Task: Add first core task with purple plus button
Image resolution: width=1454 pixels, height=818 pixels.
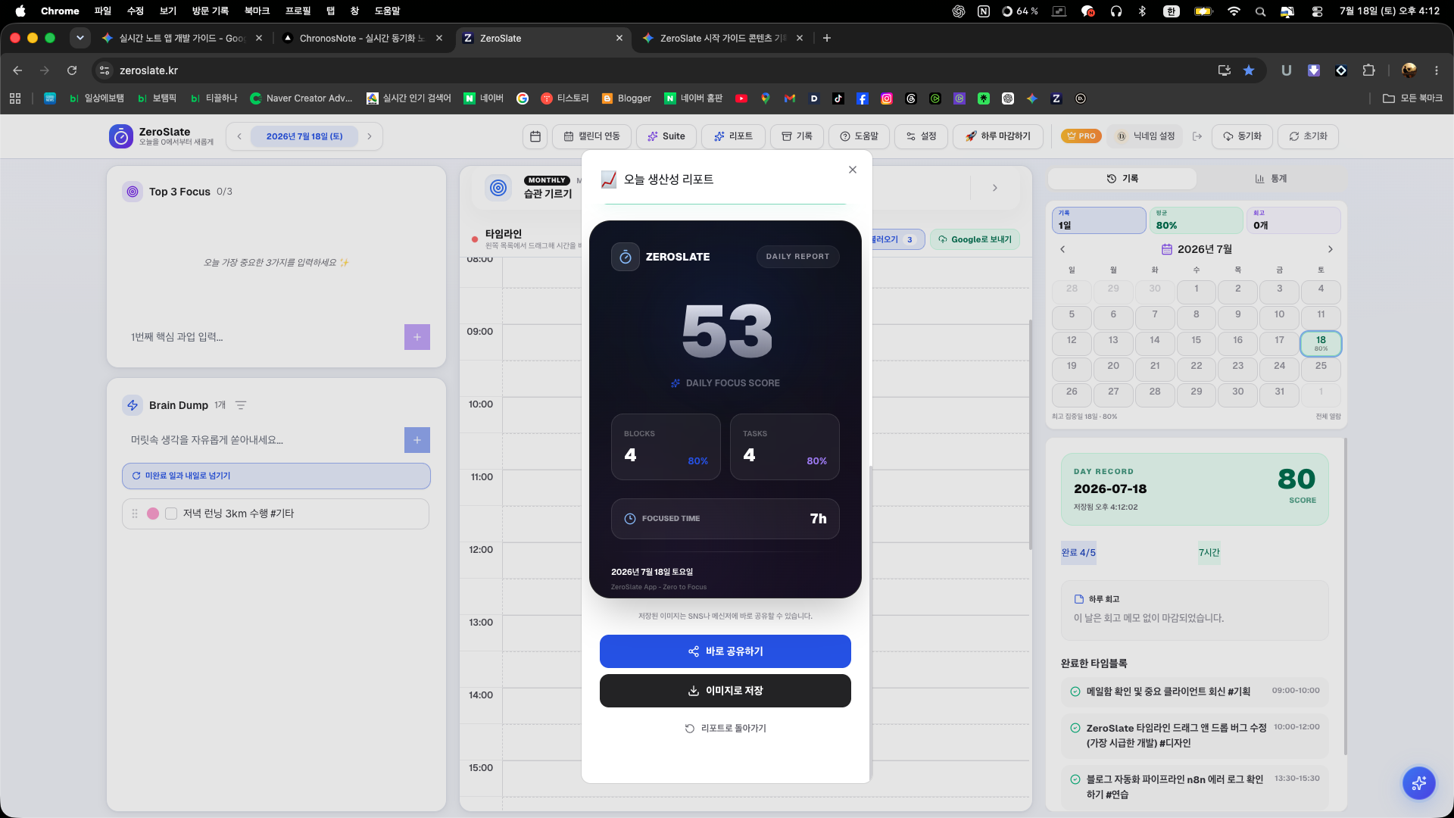Action: coord(417,337)
